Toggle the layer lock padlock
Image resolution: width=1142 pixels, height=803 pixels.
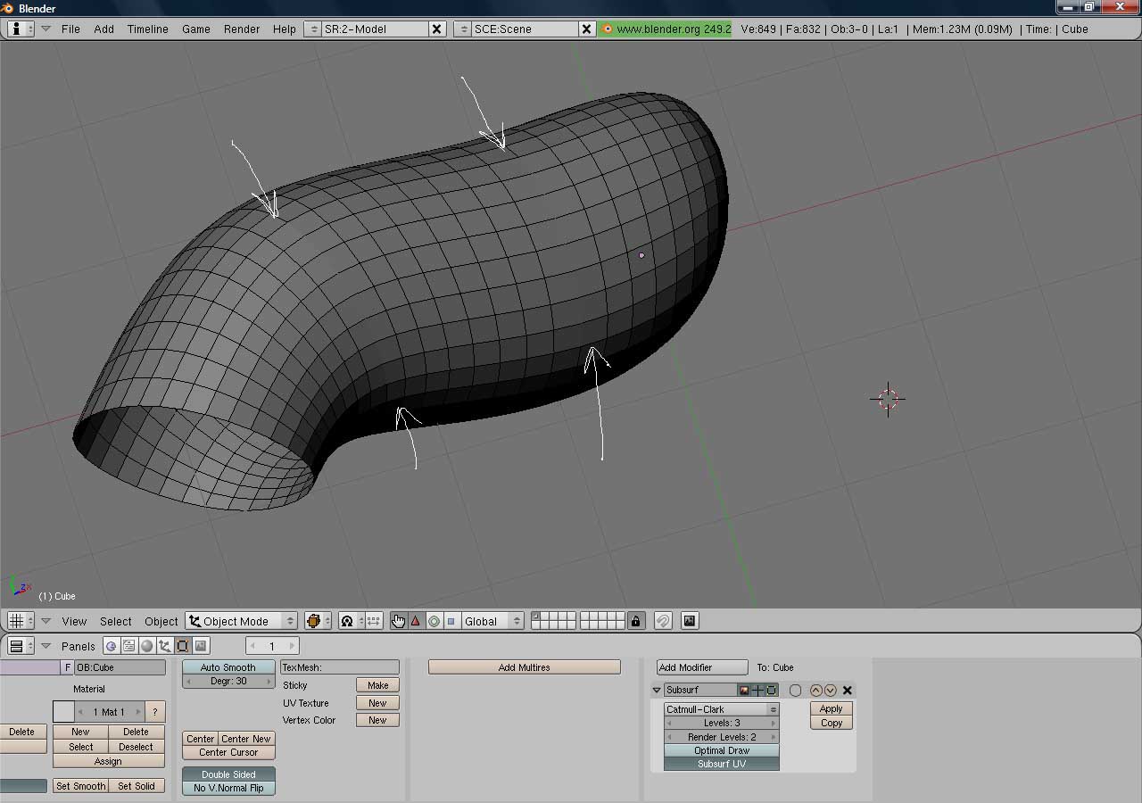(x=635, y=621)
